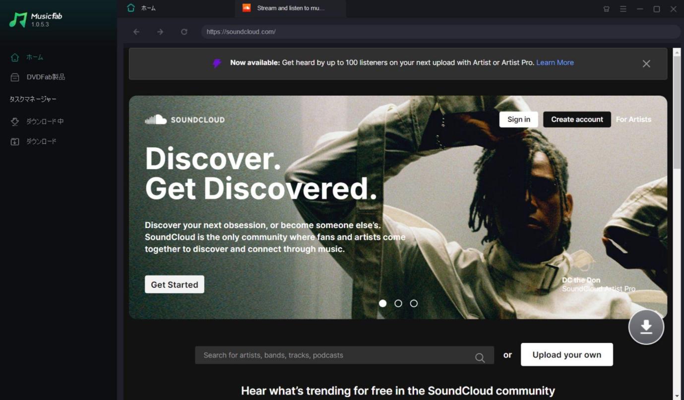
Task: Click the Sign in button
Action: click(x=519, y=119)
